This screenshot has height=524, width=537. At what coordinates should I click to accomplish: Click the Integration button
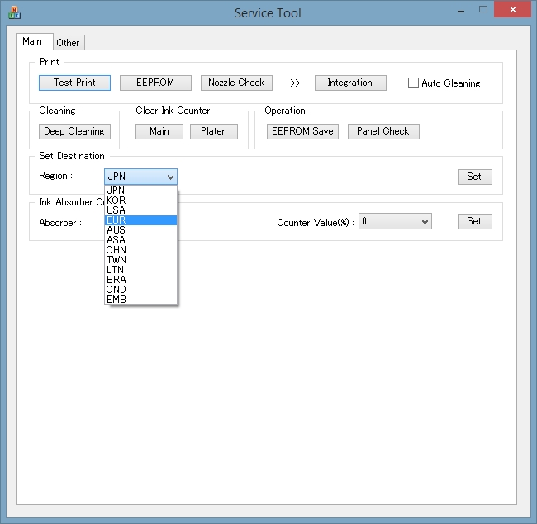[349, 83]
